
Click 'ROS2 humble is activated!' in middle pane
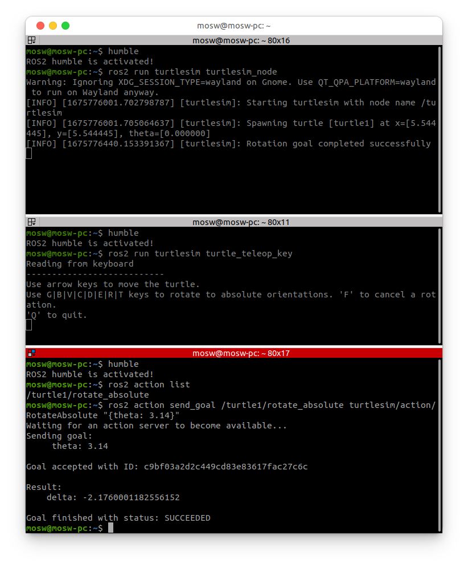(x=90, y=244)
